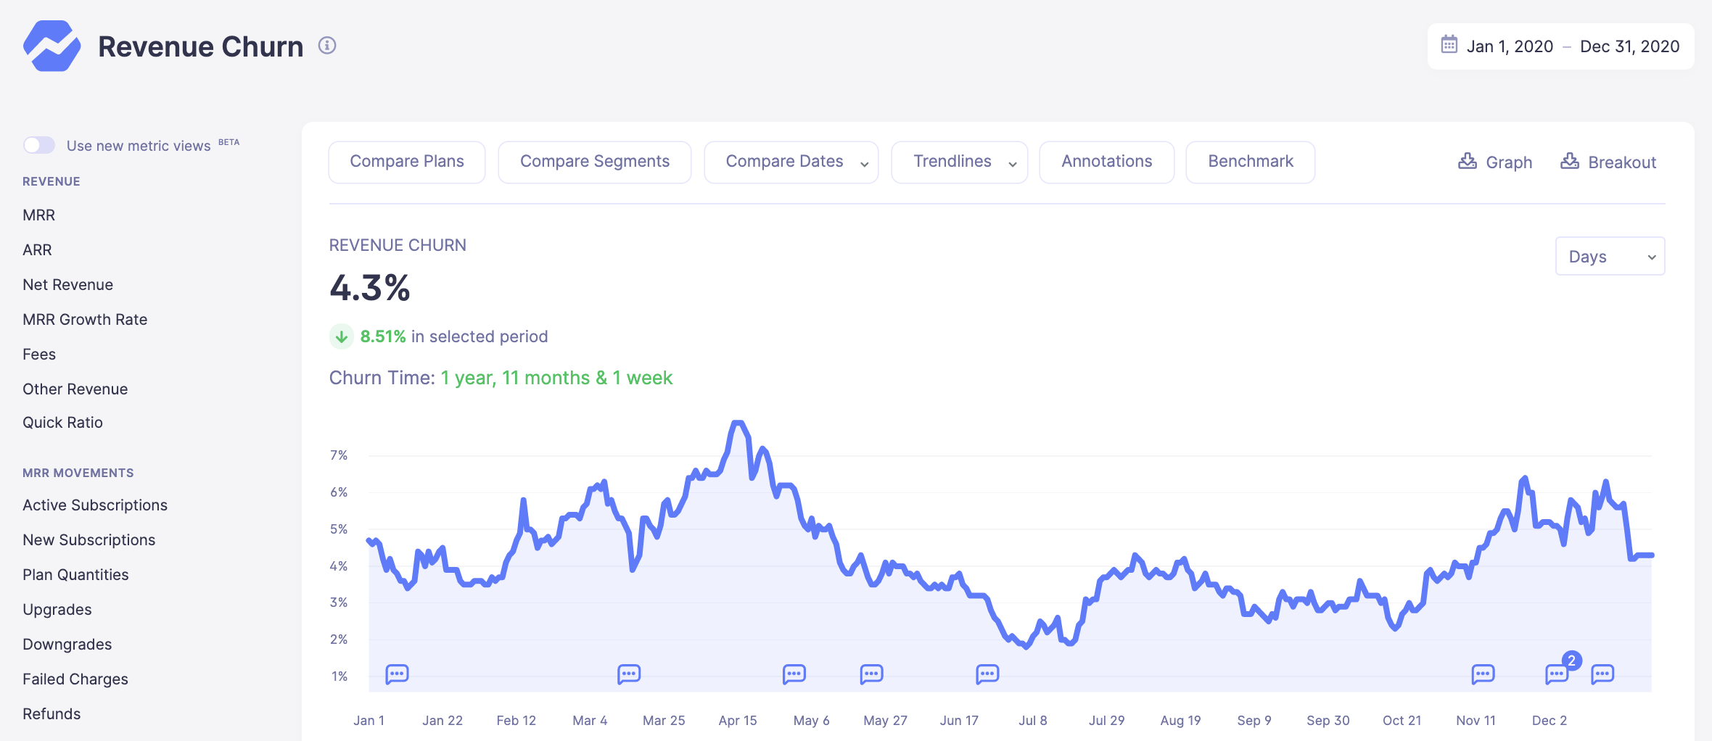Viewport: 1712px width, 741px height.
Task: Expand the Trendlines dropdown
Action: (959, 162)
